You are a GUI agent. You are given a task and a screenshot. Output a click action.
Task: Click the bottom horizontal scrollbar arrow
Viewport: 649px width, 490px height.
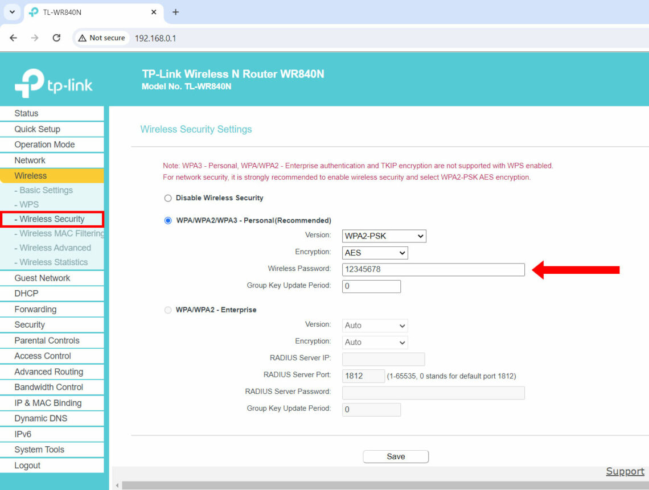[117, 485]
